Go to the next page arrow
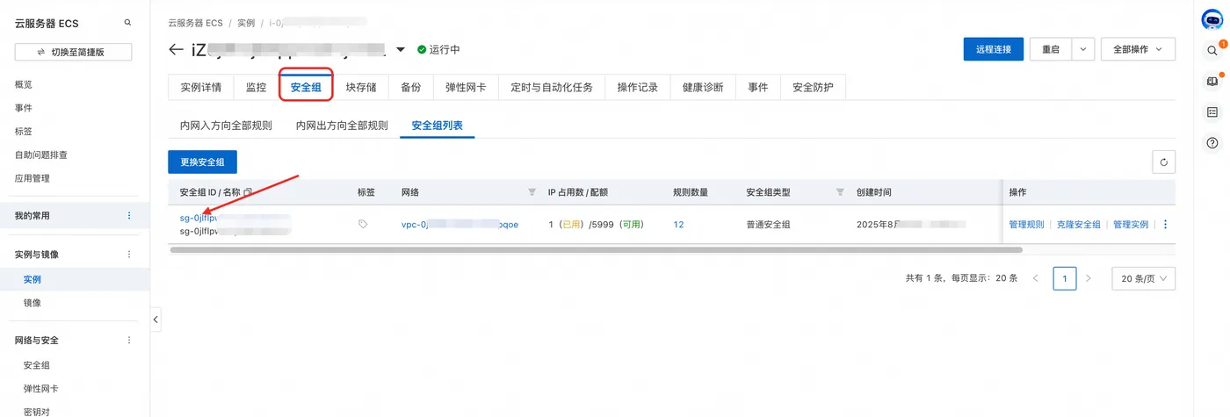The height and width of the screenshot is (417, 1230). pos(1089,278)
